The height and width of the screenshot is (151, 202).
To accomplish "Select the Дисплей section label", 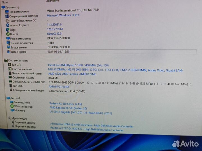I will 15,98.
